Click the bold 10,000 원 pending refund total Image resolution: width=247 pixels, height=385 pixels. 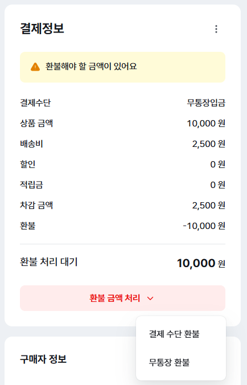201,263
